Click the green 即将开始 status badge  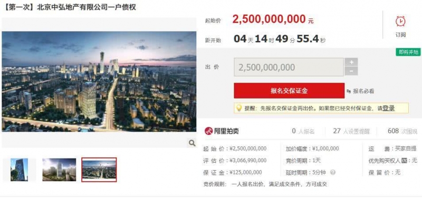408,52
